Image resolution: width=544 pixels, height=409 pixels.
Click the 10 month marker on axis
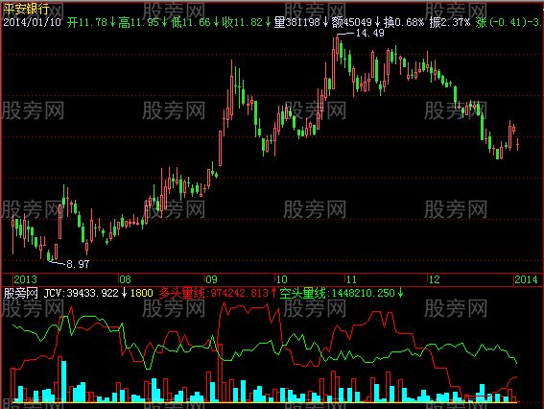click(281, 279)
